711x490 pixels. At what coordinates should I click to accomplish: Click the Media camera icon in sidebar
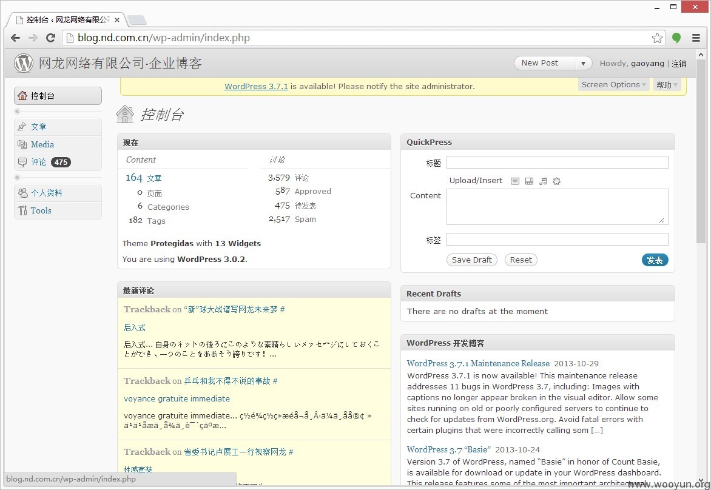[22, 144]
